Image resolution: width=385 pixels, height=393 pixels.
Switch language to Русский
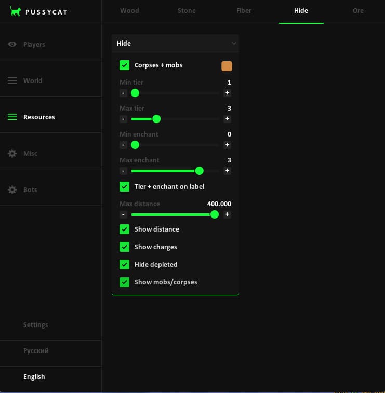[x=36, y=350]
